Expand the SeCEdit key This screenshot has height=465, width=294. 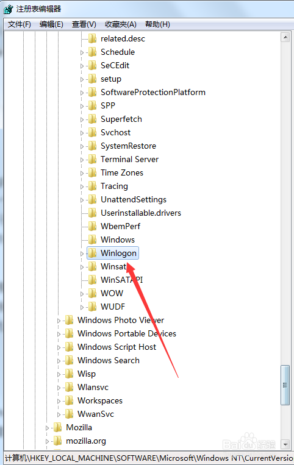[82, 66]
